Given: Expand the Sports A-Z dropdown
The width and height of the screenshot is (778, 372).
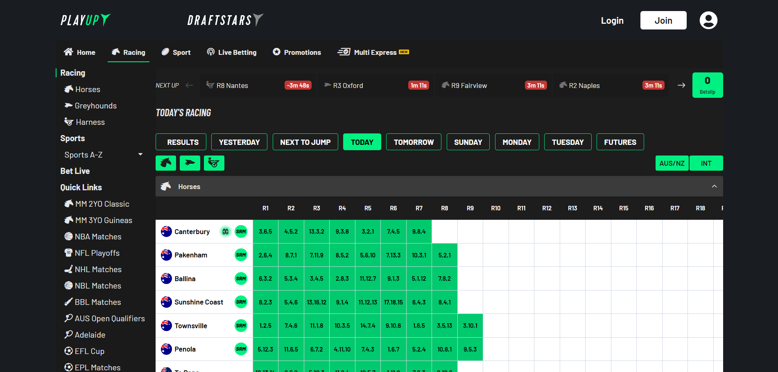Looking at the screenshot, I should click(x=140, y=155).
